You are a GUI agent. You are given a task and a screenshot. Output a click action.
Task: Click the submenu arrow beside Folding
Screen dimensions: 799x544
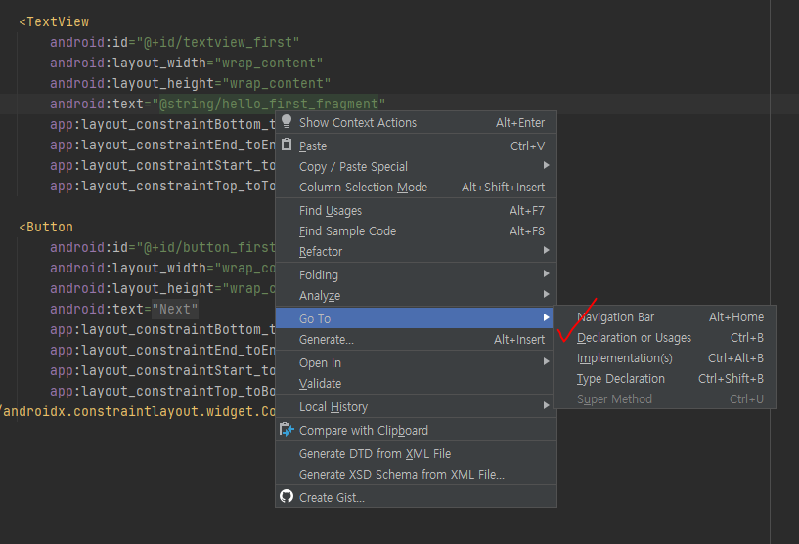click(x=546, y=273)
